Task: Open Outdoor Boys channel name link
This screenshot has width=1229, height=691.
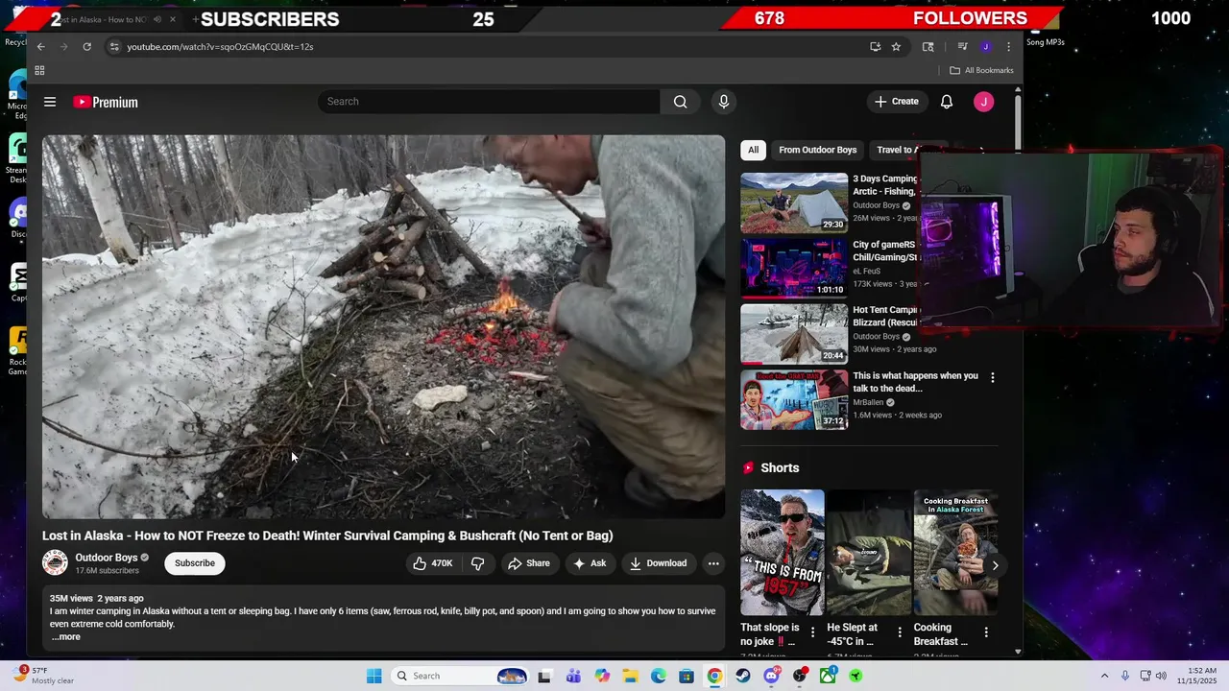Action: (x=107, y=558)
